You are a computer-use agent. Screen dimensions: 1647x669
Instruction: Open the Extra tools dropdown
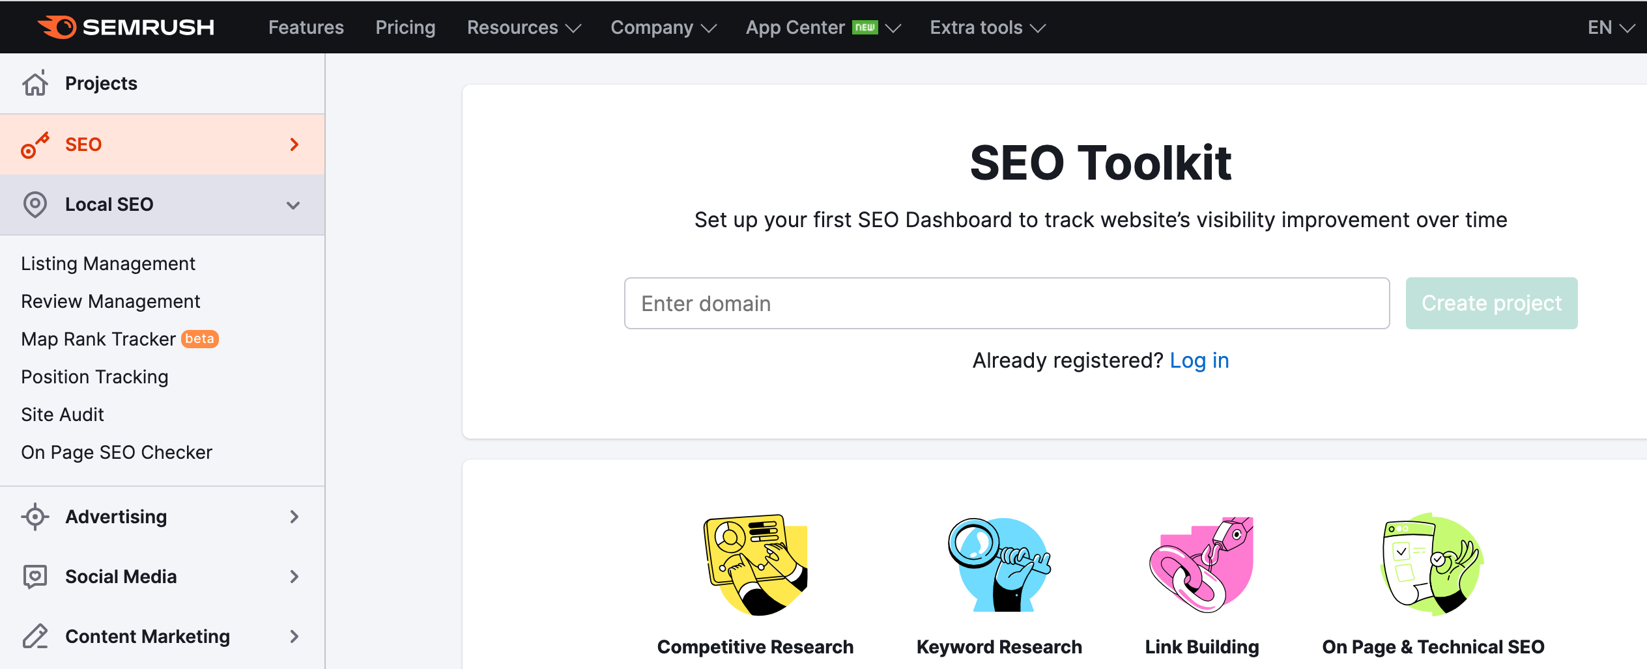pos(988,27)
